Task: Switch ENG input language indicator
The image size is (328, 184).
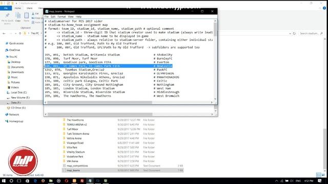Action: click(x=298, y=181)
